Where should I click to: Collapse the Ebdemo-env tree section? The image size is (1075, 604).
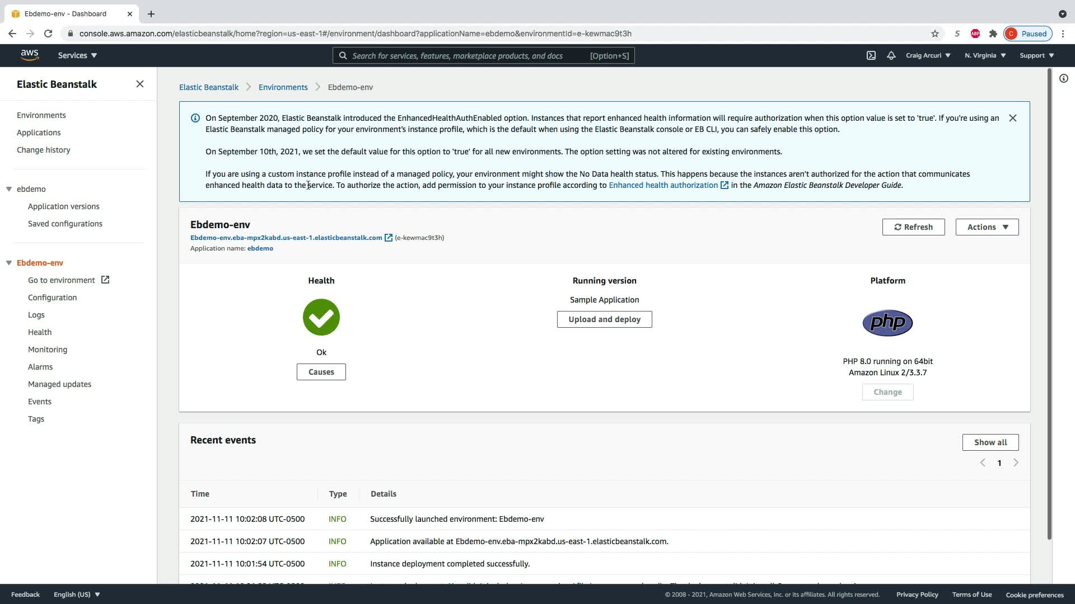9,263
